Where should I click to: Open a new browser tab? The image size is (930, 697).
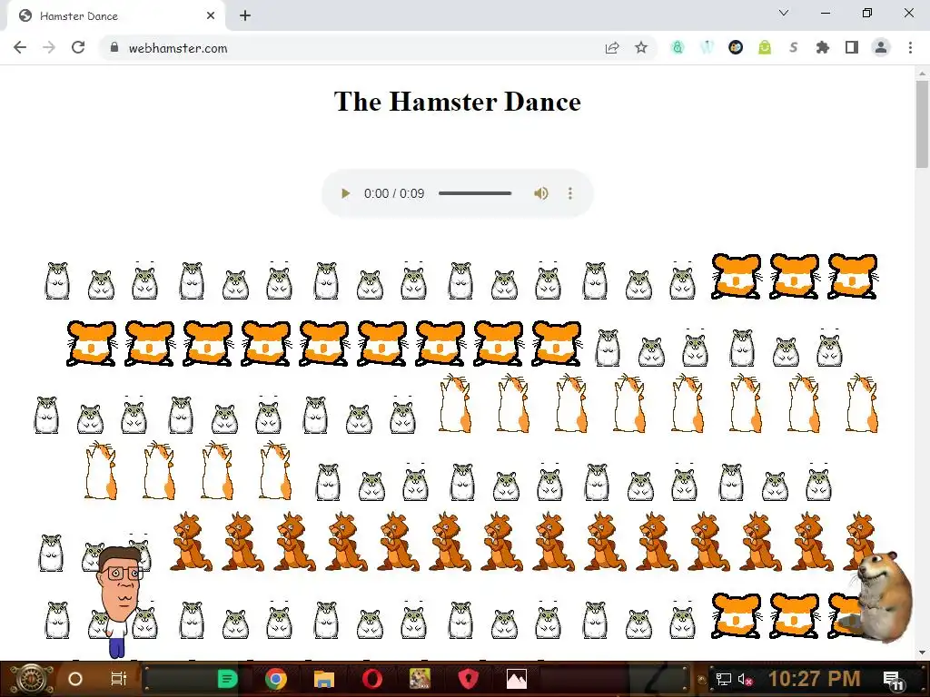[245, 16]
